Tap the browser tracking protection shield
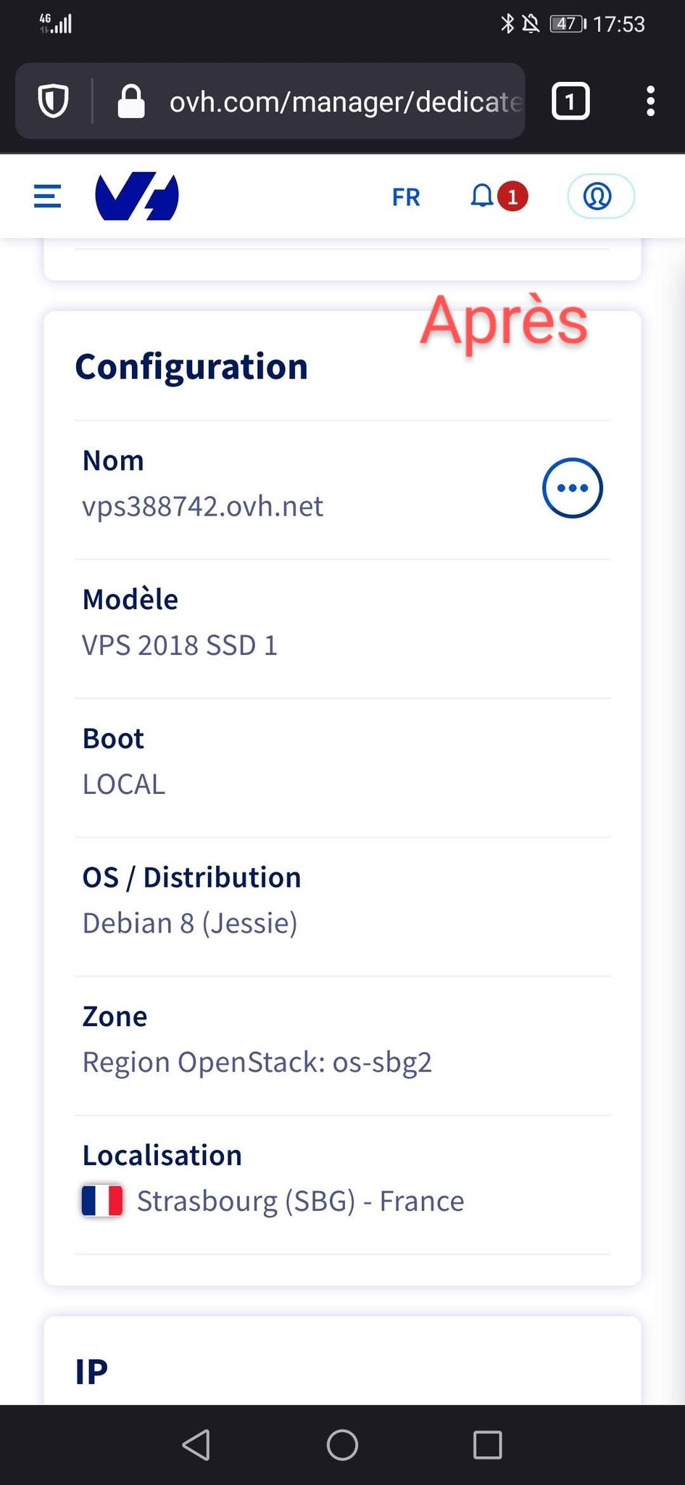The width and height of the screenshot is (685, 1485). pos(54,102)
